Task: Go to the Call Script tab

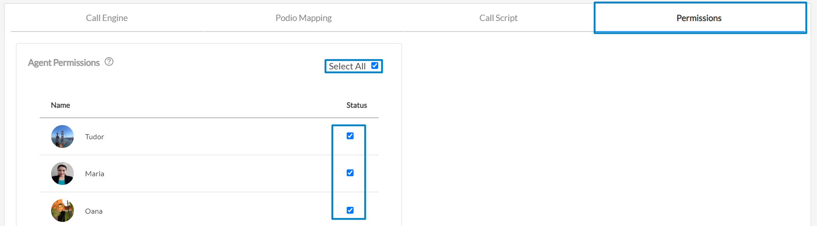Action: pos(498,18)
